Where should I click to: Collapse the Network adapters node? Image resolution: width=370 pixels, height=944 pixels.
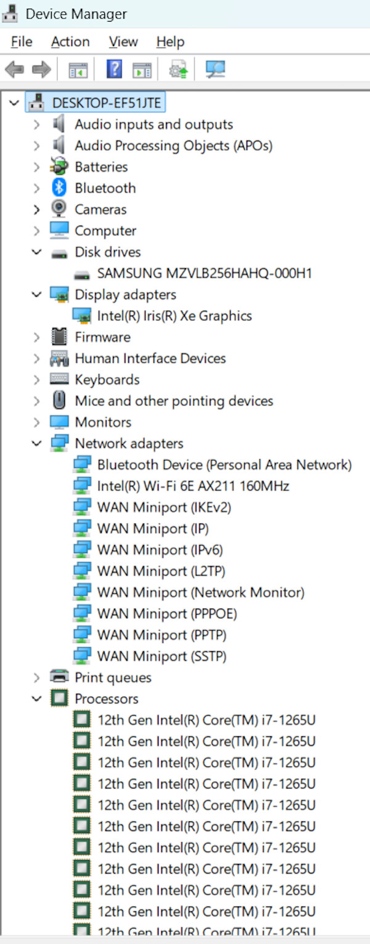coord(36,443)
